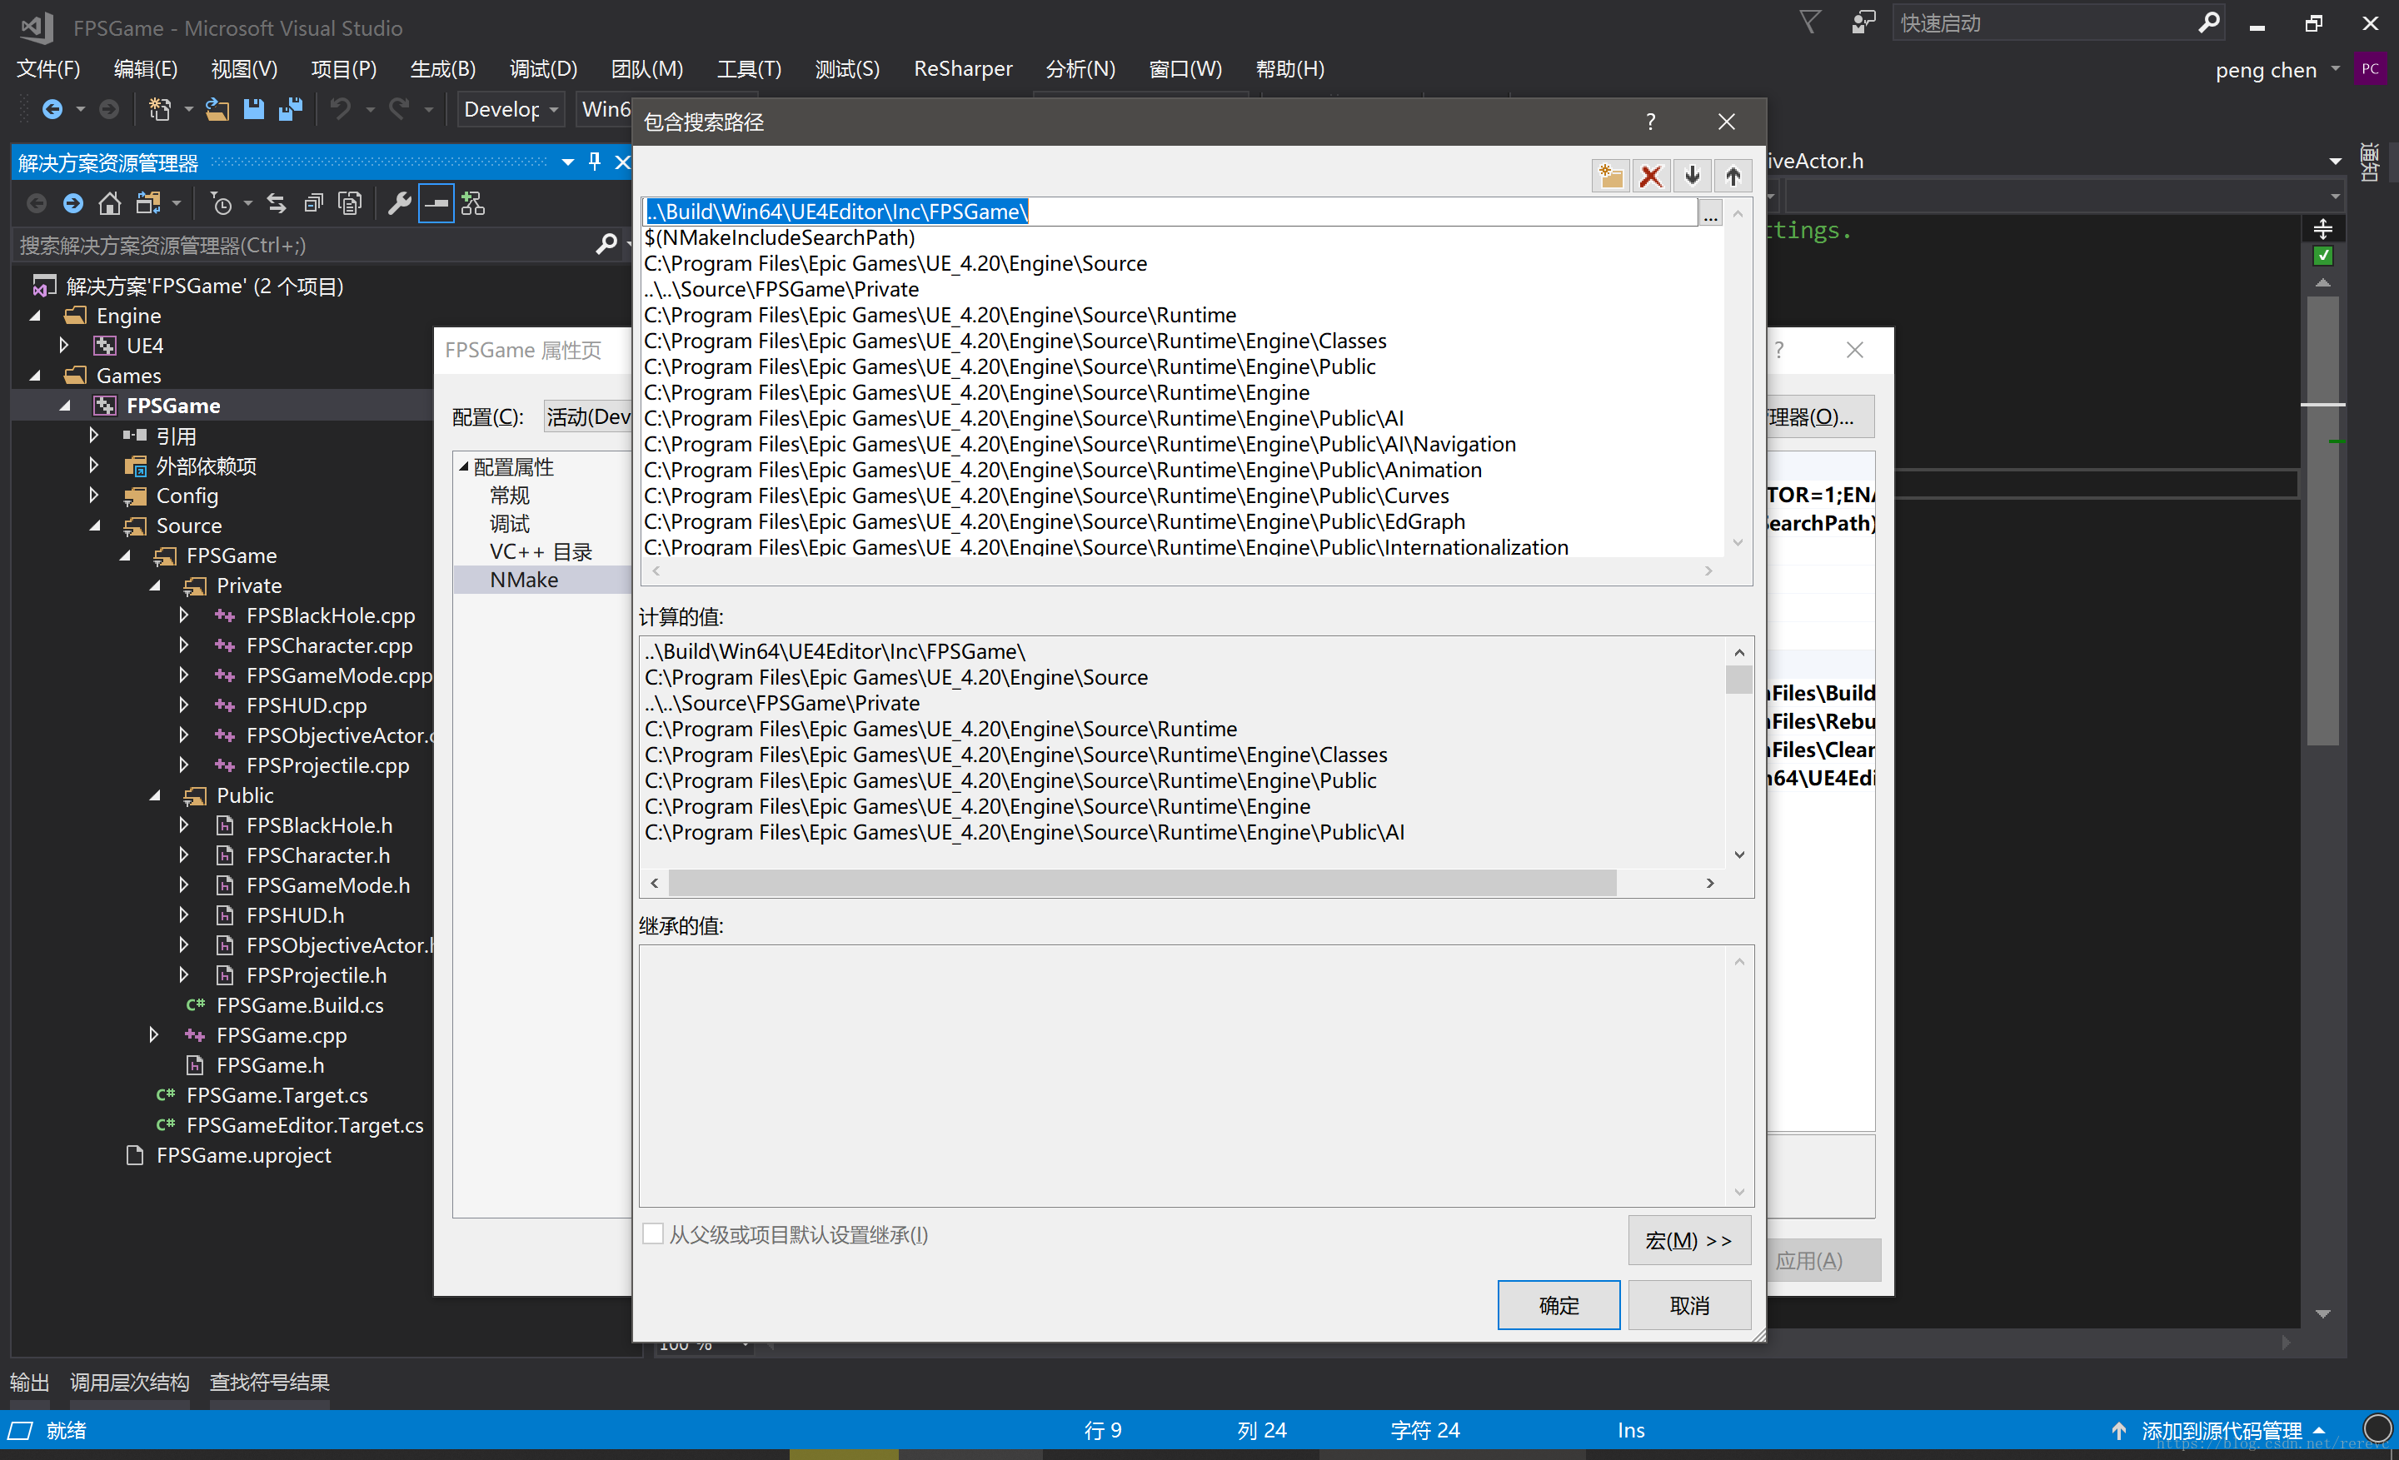Screen dimensions: 2399x1460
Task: Open properties wrench icon in Solution Explorer
Action: (399, 203)
